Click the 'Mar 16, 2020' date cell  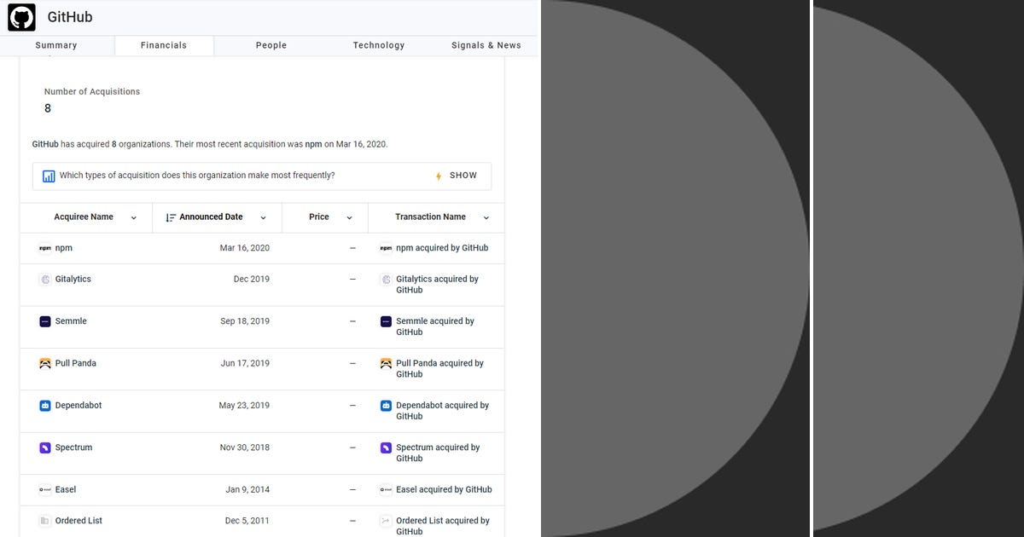tap(244, 248)
